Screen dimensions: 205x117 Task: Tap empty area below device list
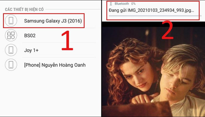click(x=50, y=94)
